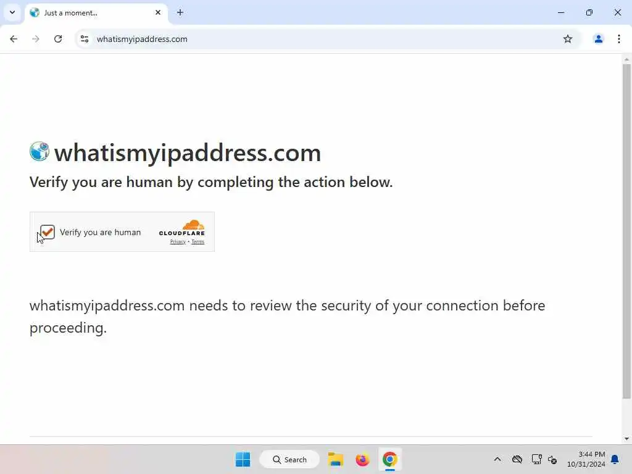Launch Firefox from the taskbar
The height and width of the screenshot is (474, 632).
click(362, 459)
